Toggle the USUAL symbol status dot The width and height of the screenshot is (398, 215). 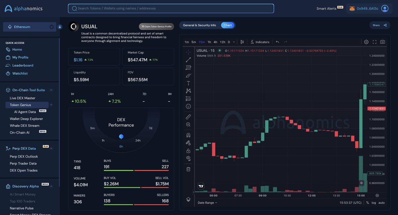pos(220,50)
